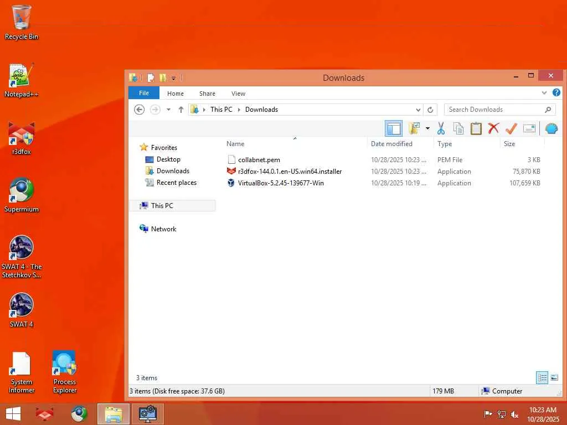Switch to large icons view button

(x=554, y=377)
